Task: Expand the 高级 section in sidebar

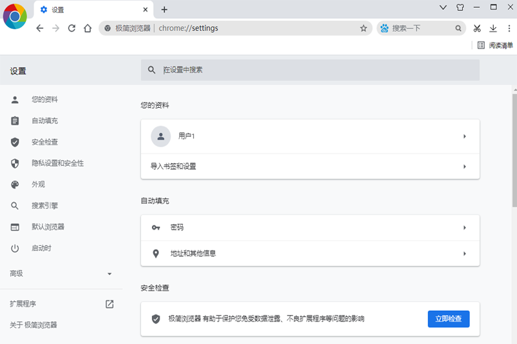Action: point(61,274)
